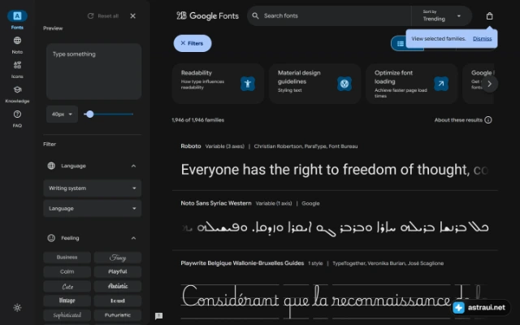Image resolution: width=520 pixels, height=325 pixels.
Task: Toggle the Loud feeling filter
Action: pos(118,301)
